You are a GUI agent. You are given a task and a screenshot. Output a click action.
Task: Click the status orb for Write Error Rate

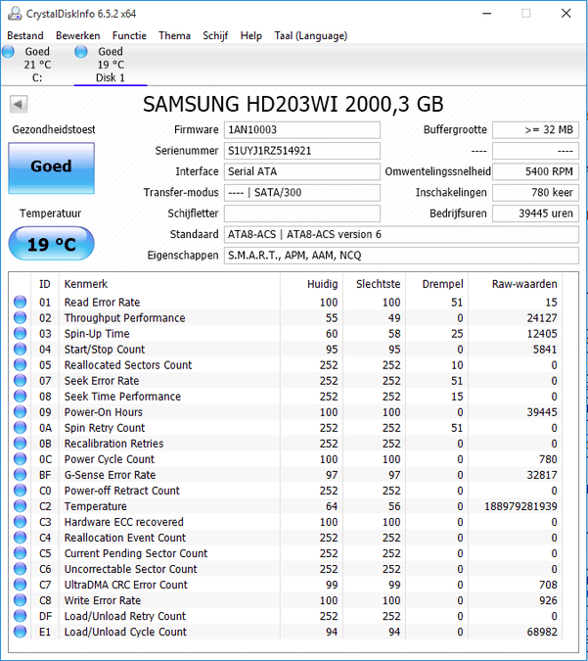point(20,600)
